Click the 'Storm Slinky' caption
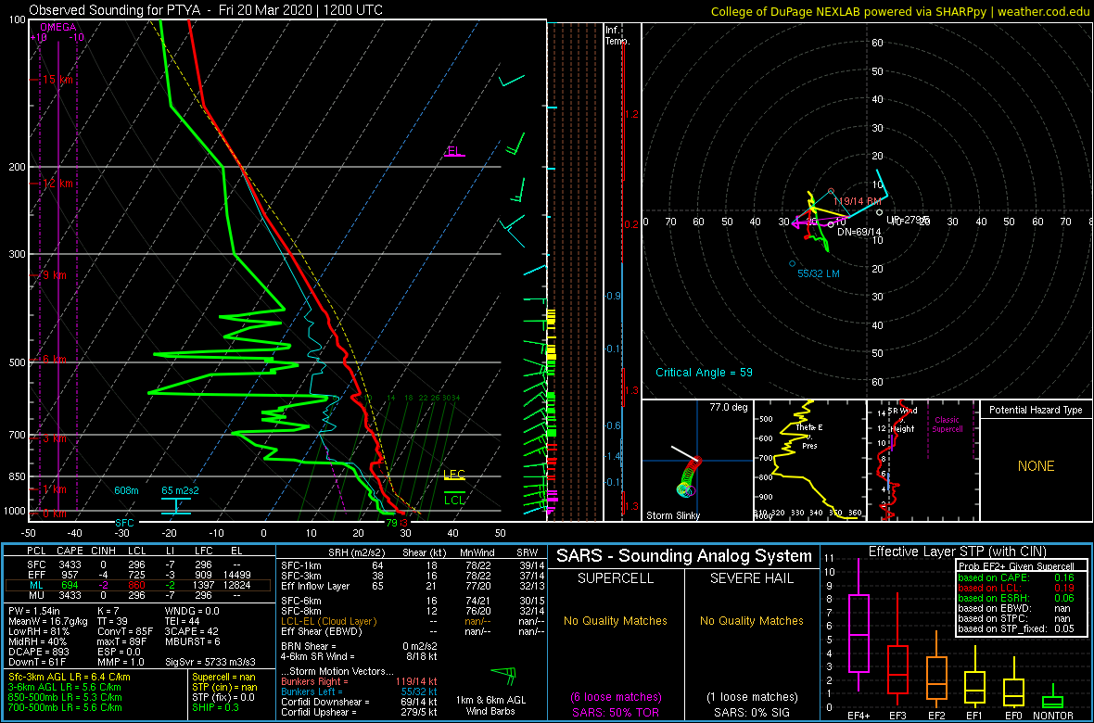The height and width of the screenshot is (723, 1094). (672, 515)
